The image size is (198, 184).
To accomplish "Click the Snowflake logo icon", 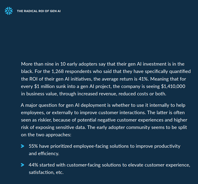I will (x=9, y=11).
